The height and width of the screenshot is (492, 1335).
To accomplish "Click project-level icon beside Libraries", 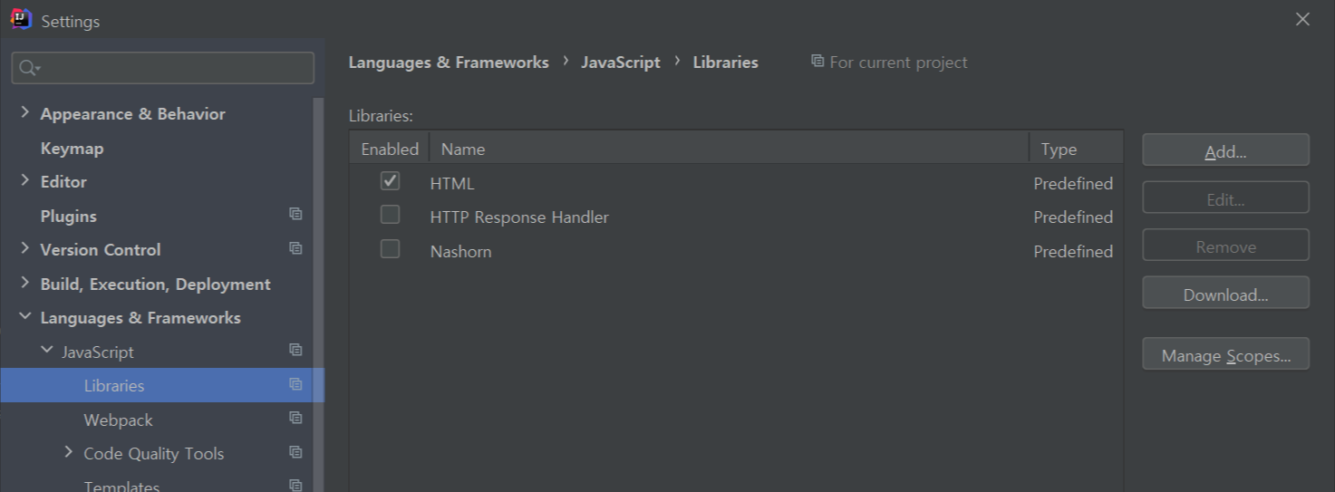I will pos(295,384).
